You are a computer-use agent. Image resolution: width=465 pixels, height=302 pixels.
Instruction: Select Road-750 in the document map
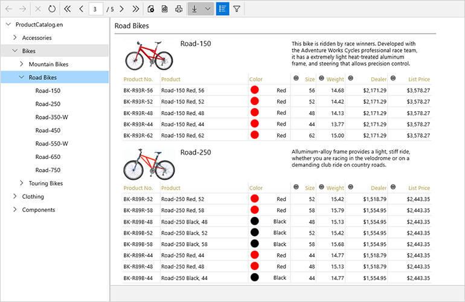(48, 170)
